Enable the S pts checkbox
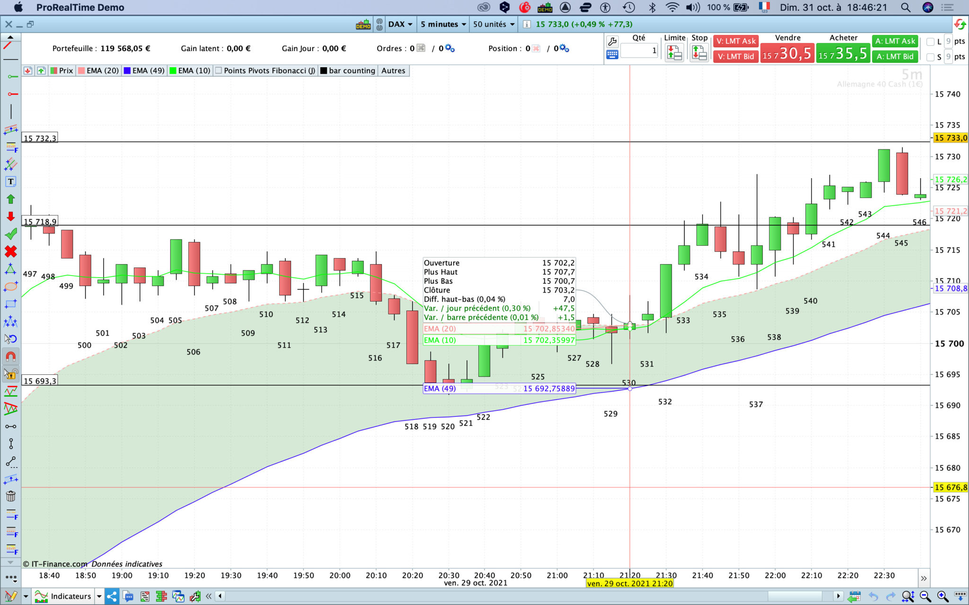Image resolution: width=969 pixels, height=605 pixels. click(x=930, y=57)
